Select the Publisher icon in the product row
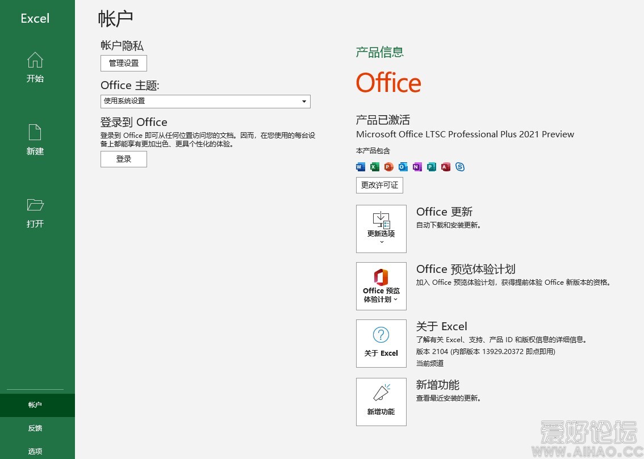This screenshot has width=644, height=459. 431,167
